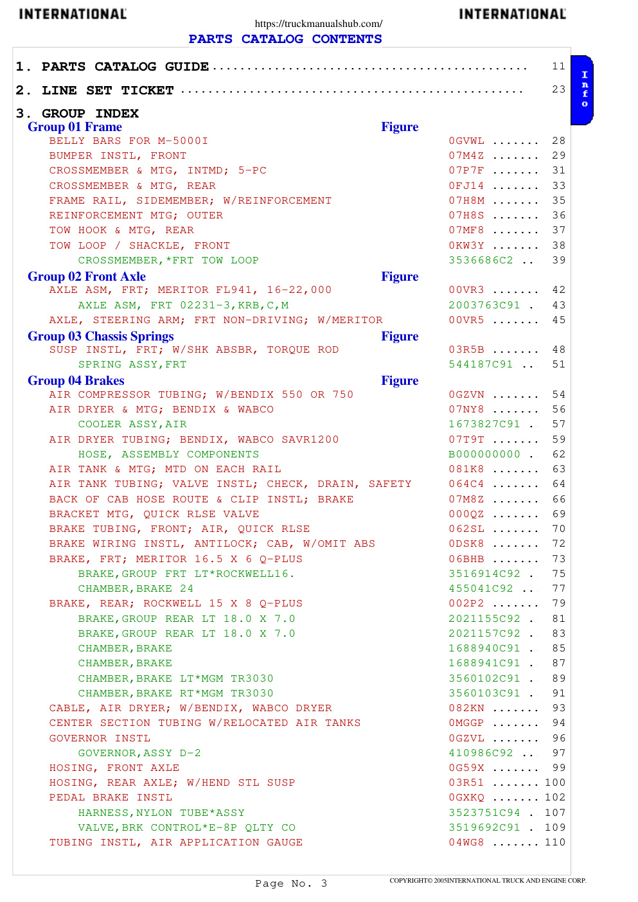Click TOW LOOP / SHACKLE, FRONT entry
Screen dimensions: 638x902
point(139,245)
